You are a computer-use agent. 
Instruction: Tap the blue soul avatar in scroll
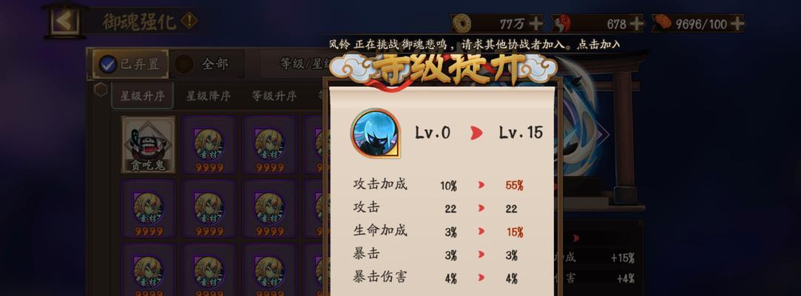376,133
